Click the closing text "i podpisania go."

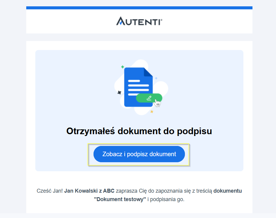point(166,199)
